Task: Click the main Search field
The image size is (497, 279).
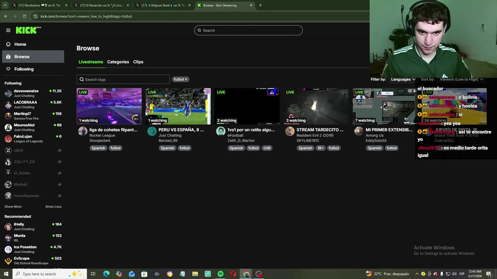Action: pyautogui.click(x=248, y=30)
